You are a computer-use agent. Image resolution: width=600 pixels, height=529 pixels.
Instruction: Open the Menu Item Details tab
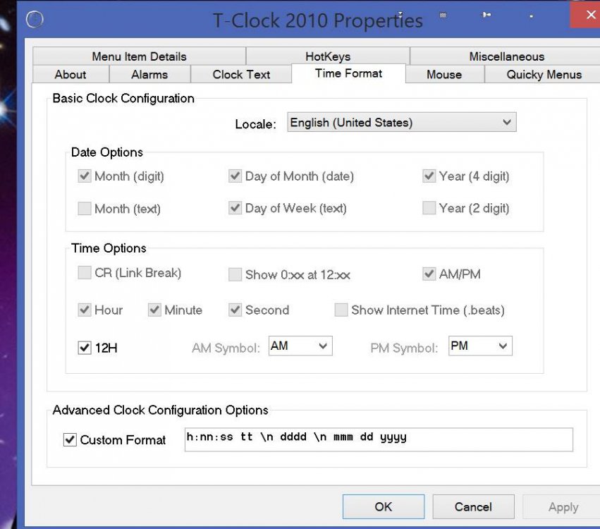pyautogui.click(x=140, y=56)
